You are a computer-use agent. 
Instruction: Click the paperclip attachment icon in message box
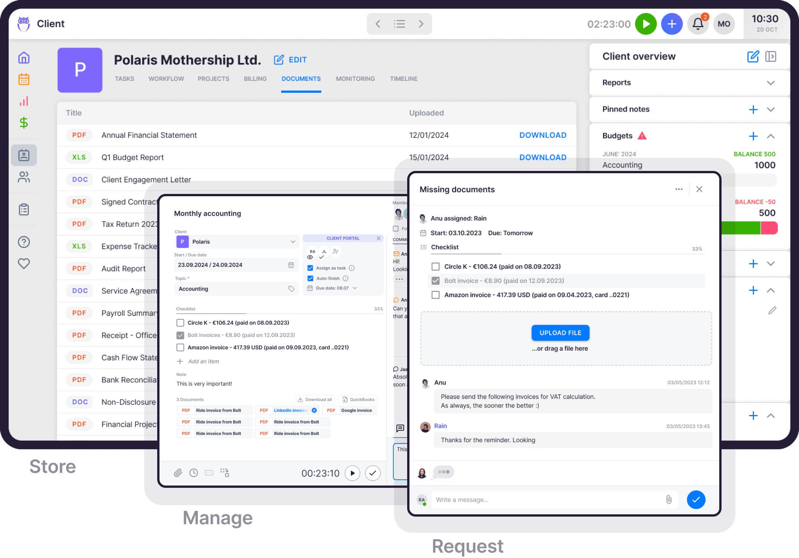(x=669, y=499)
